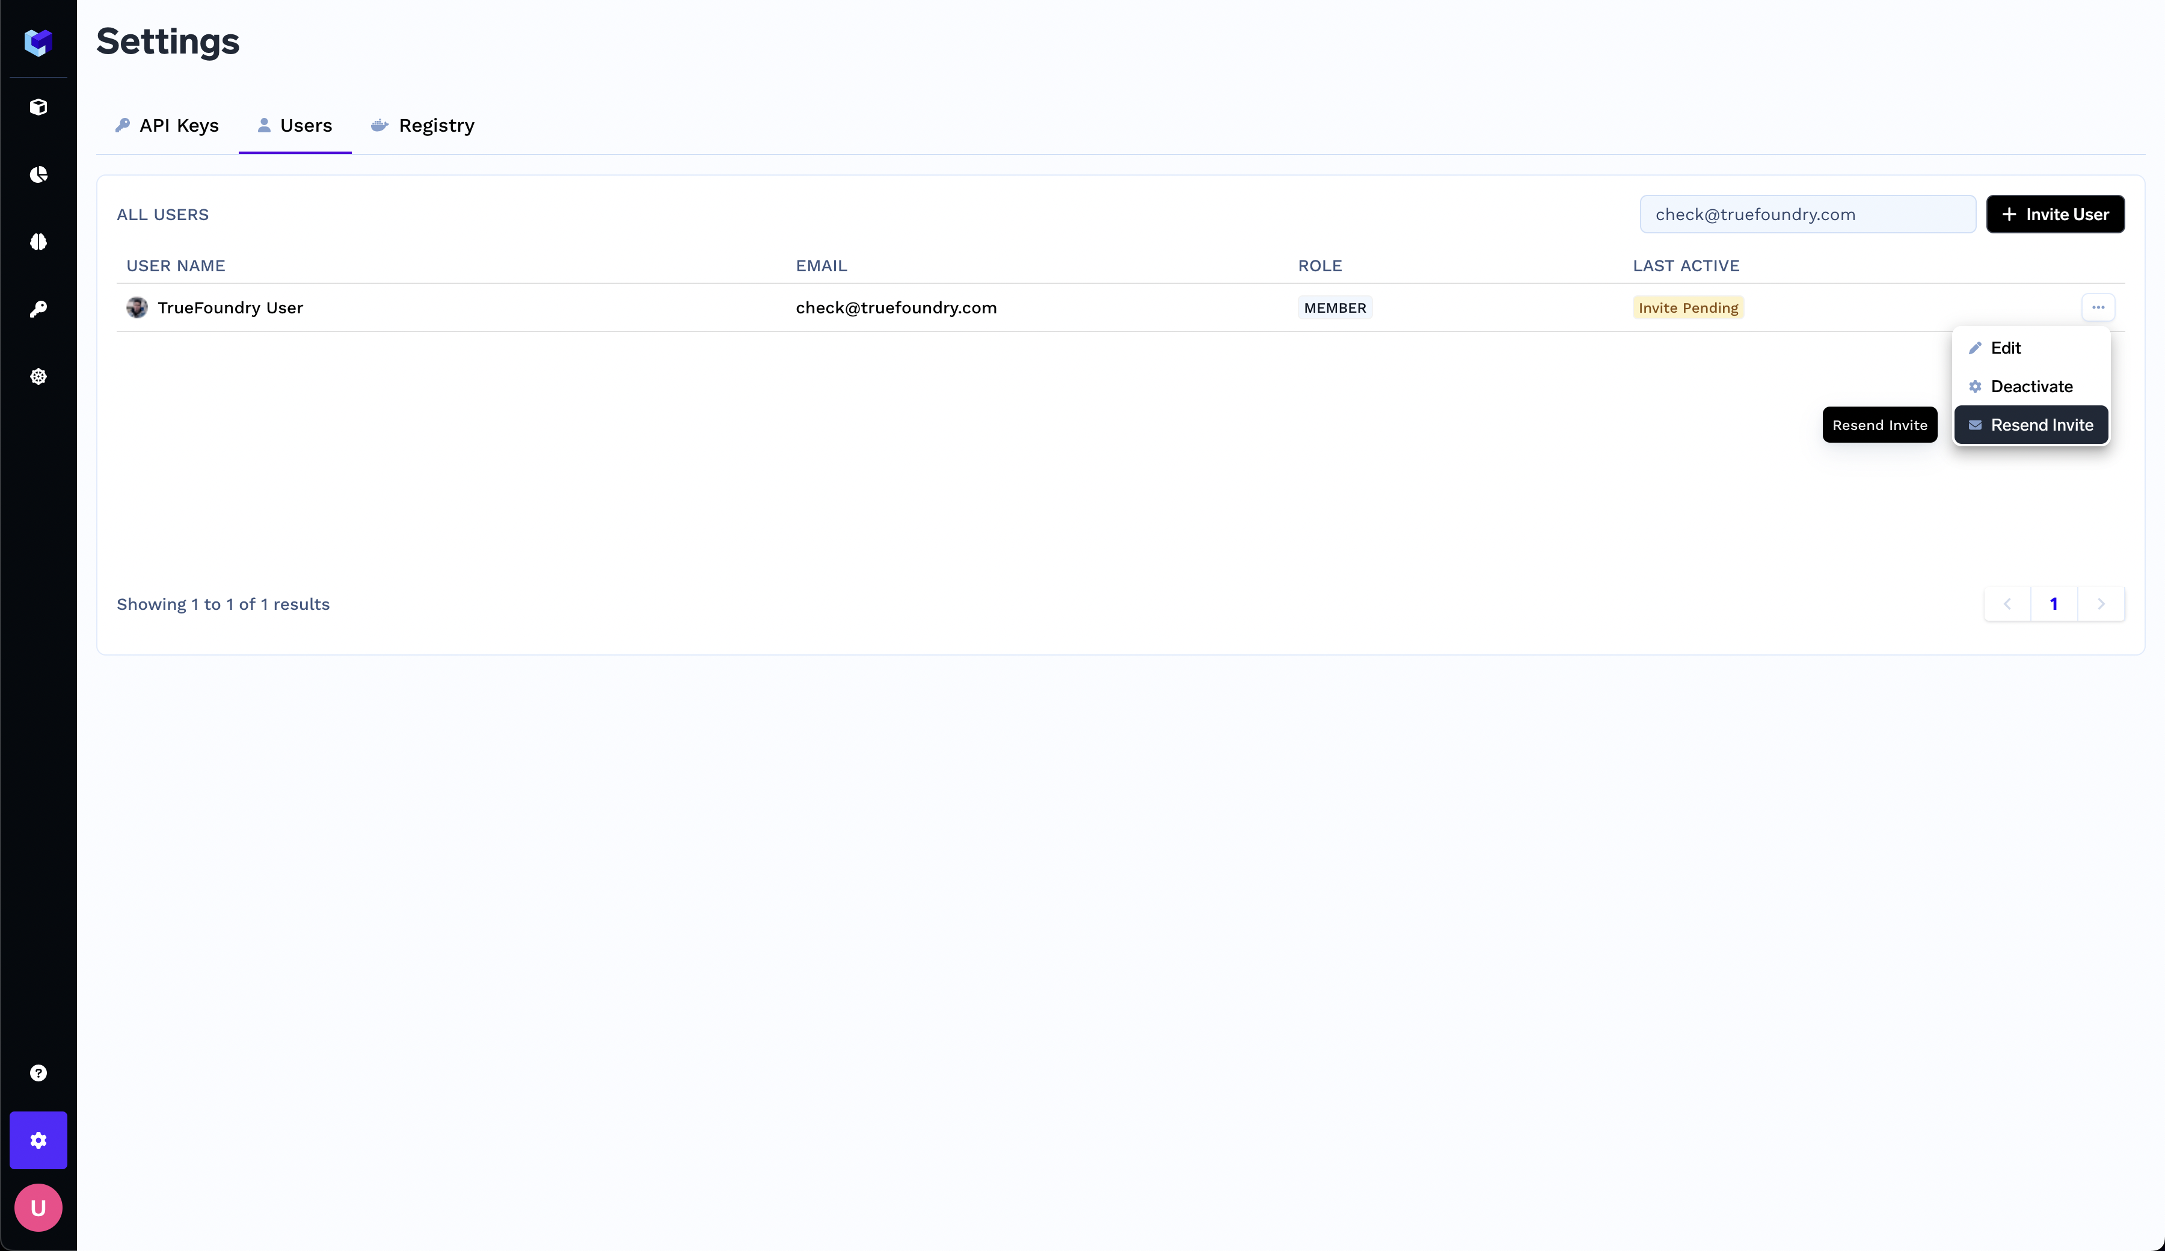Open the helm wheel sidebar icon
The width and height of the screenshot is (2165, 1251).
click(x=38, y=377)
